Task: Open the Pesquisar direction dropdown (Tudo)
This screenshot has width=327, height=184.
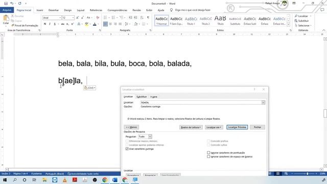Action: [x=150, y=136]
